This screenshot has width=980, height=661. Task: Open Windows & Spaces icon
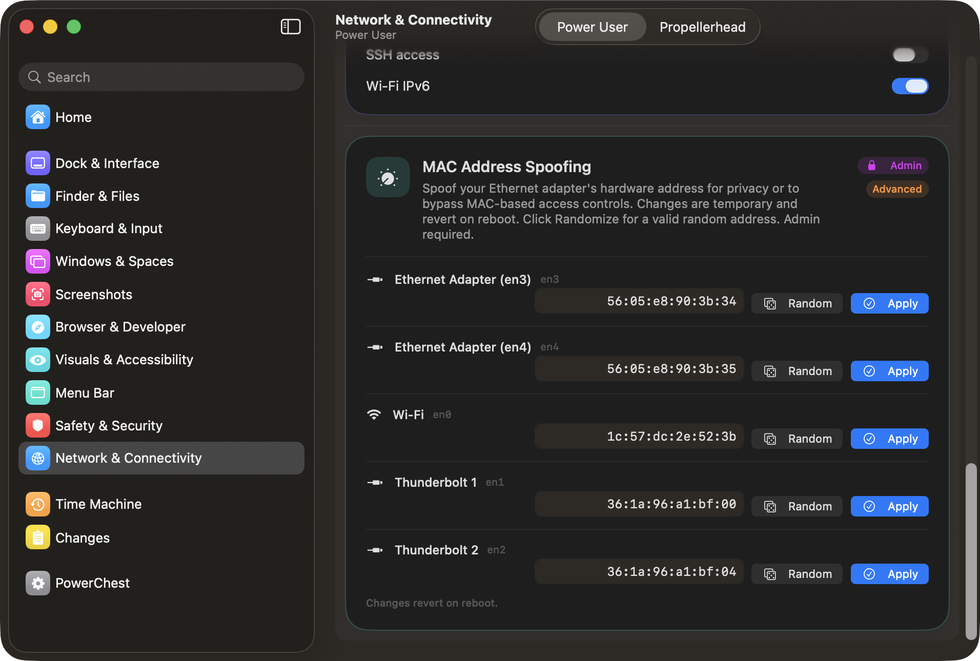click(x=37, y=261)
